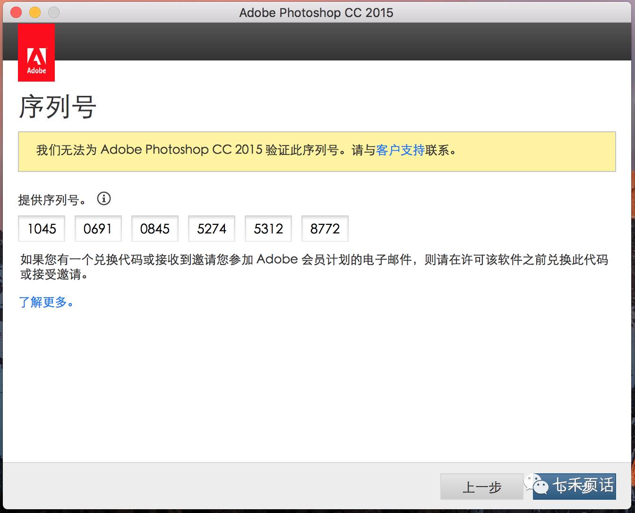This screenshot has width=635, height=513.
Task: Select serial field containing 5274
Action: [212, 229]
